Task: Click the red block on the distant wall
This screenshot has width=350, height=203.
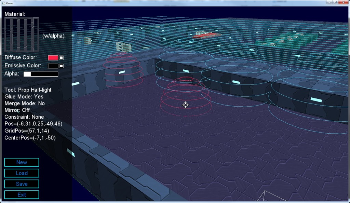Action: coord(206,36)
